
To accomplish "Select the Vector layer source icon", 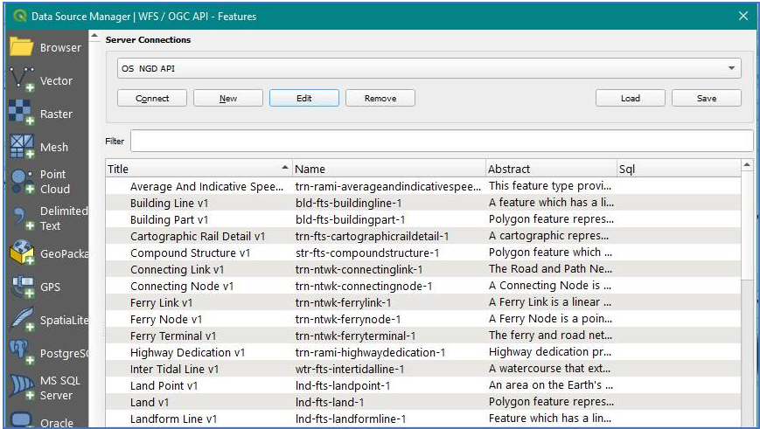I will 22,80.
